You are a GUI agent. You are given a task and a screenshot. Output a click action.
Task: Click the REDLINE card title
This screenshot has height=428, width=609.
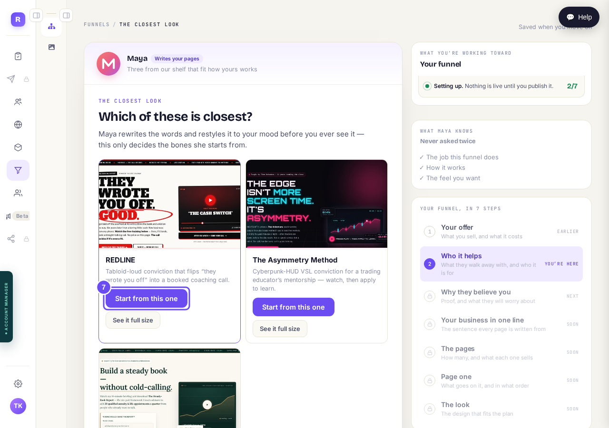pyautogui.click(x=120, y=260)
